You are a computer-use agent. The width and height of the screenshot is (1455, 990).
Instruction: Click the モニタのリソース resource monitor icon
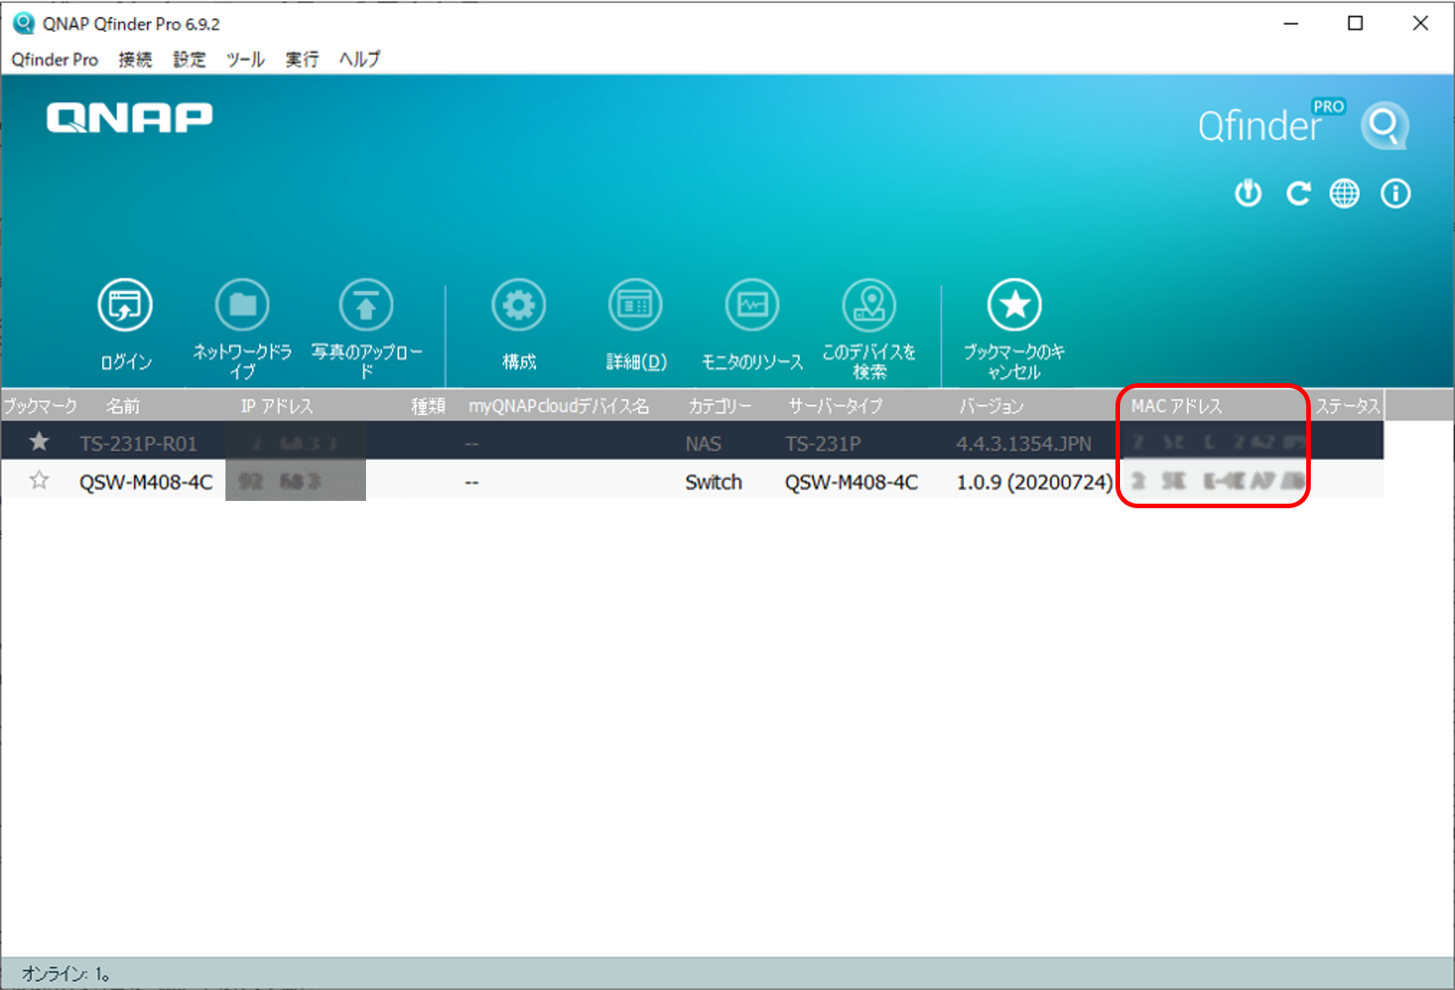pos(752,306)
